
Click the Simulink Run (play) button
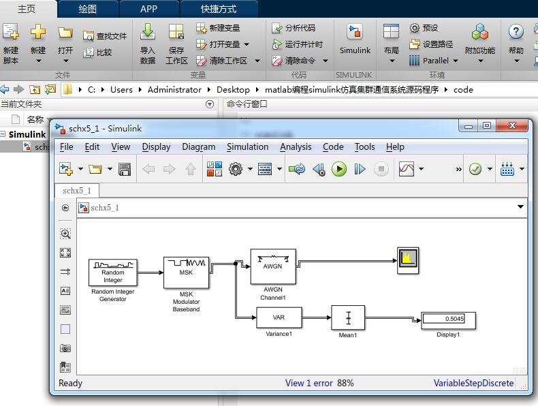tap(339, 169)
